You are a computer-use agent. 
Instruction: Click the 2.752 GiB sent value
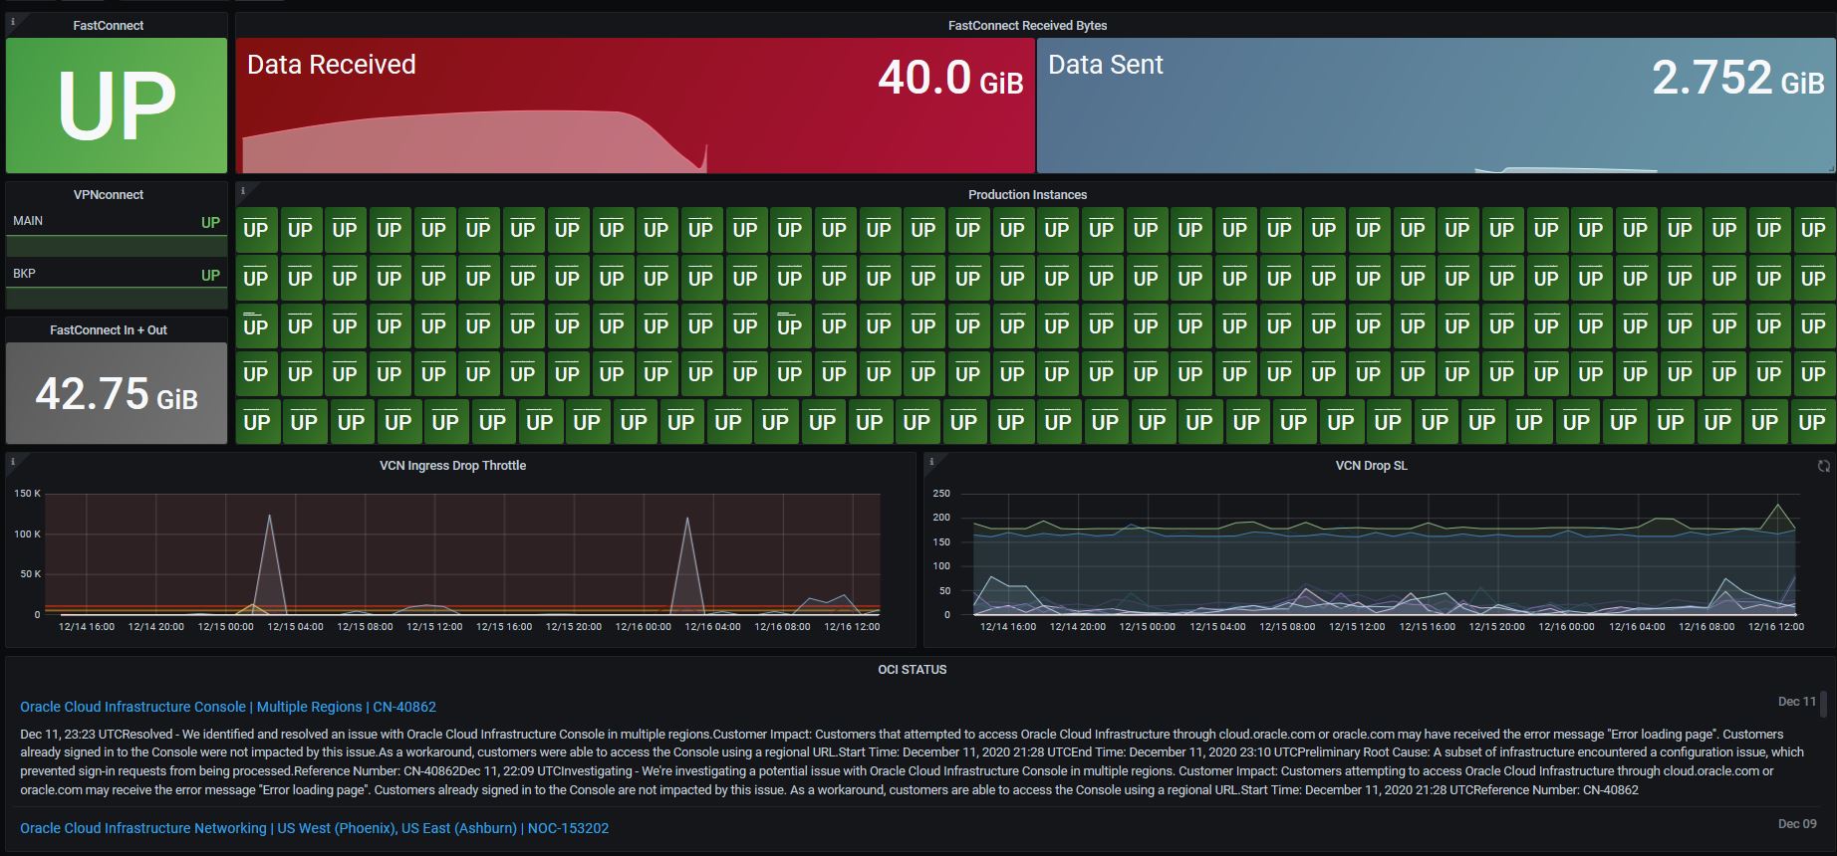coord(1738,77)
